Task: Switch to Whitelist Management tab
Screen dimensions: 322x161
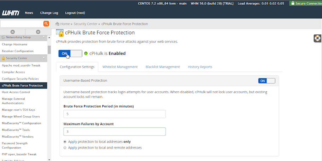Action: (120, 67)
